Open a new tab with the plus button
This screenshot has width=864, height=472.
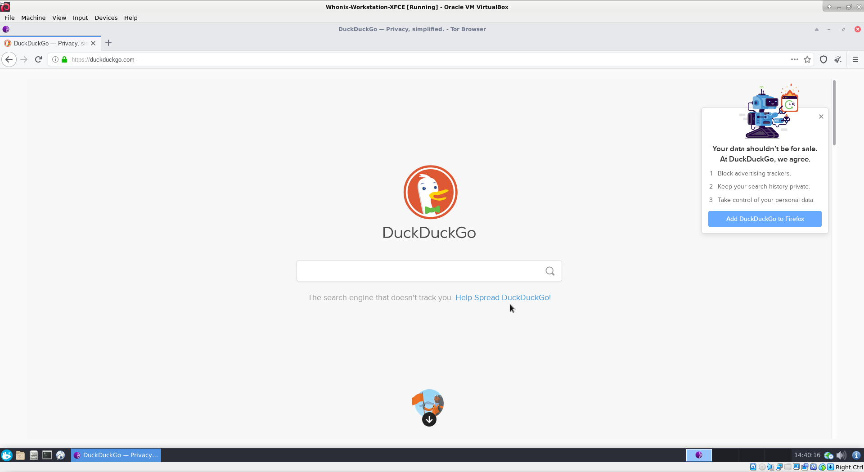[x=108, y=43]
